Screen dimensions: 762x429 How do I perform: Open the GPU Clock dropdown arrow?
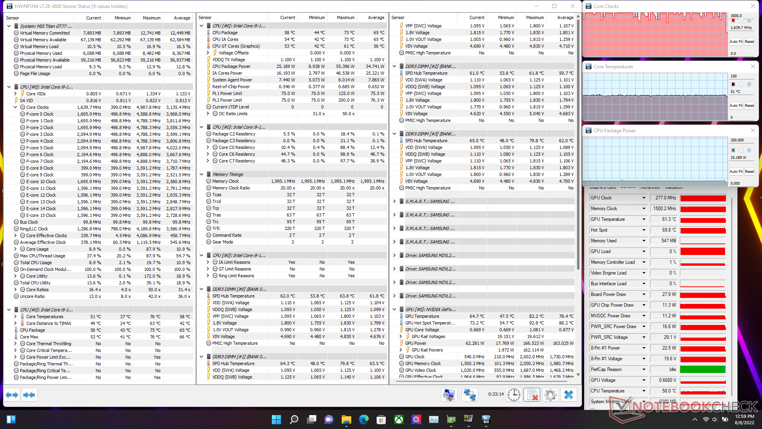point(644,198)
